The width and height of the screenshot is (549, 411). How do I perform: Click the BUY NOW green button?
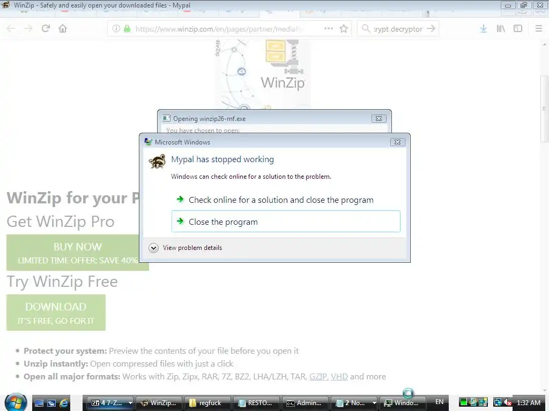(x=77, y=253)
